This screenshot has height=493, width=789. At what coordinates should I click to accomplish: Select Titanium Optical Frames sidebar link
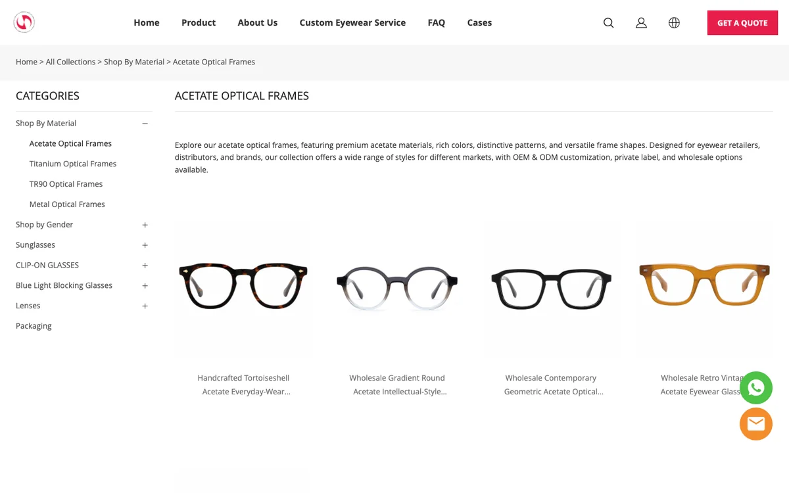tap(73, 164)
